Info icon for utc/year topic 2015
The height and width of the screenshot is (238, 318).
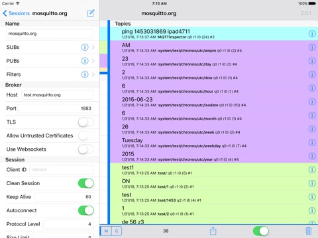[312, 156]
